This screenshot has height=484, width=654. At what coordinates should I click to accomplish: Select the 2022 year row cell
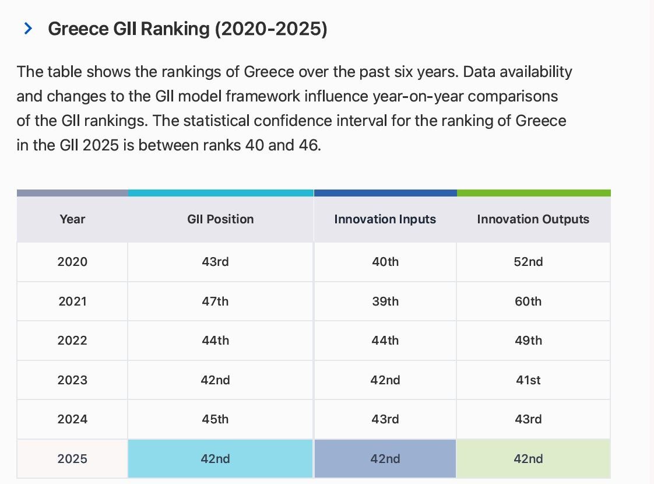72,341
